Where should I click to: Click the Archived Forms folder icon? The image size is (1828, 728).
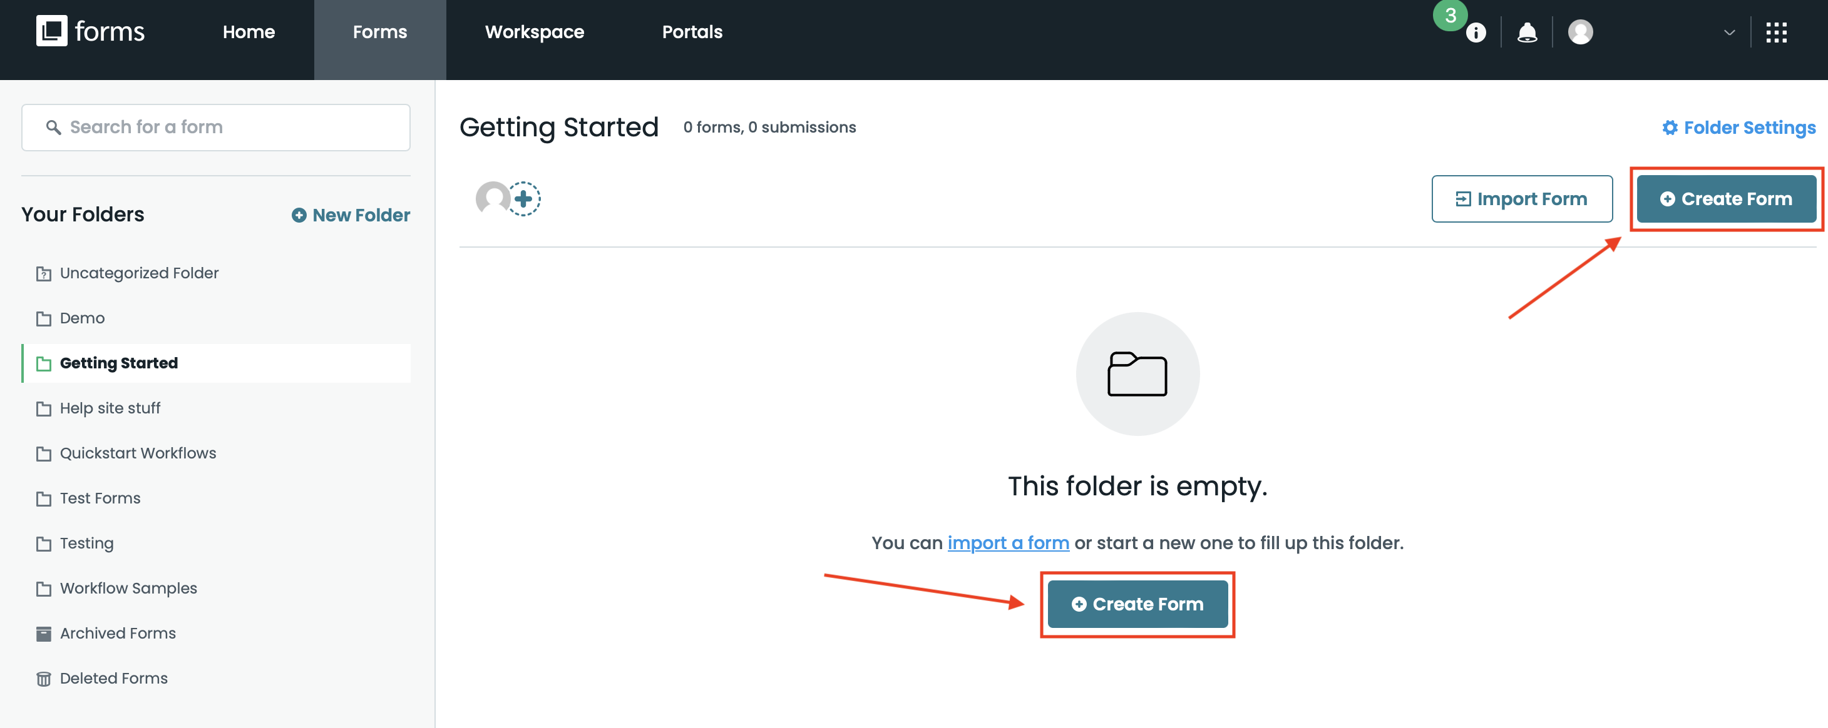click(44, 633)
